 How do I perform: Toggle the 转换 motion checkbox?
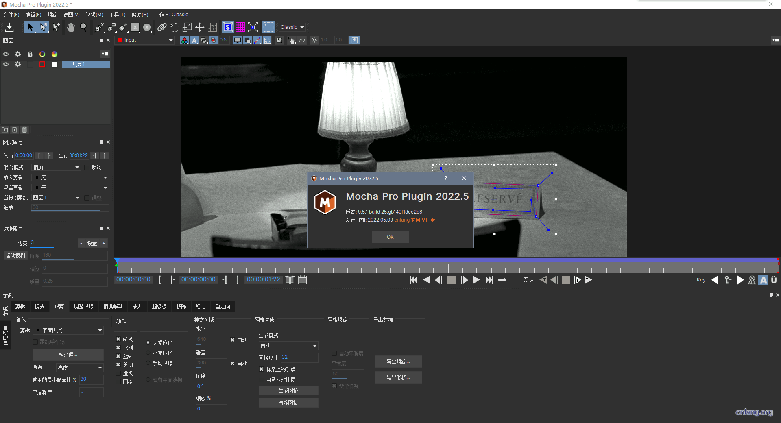click(118, 339)
